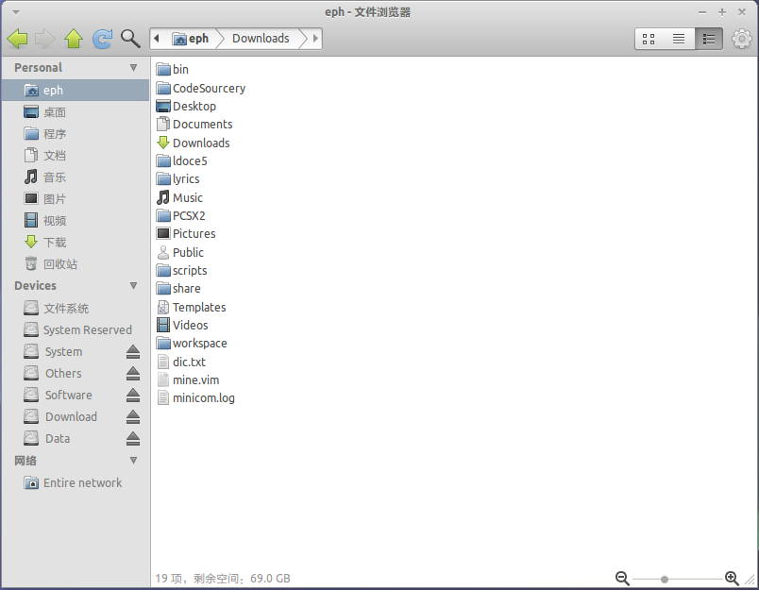Open System Reserved device
This screenshot has height=590, width=759.
(76, 330)
